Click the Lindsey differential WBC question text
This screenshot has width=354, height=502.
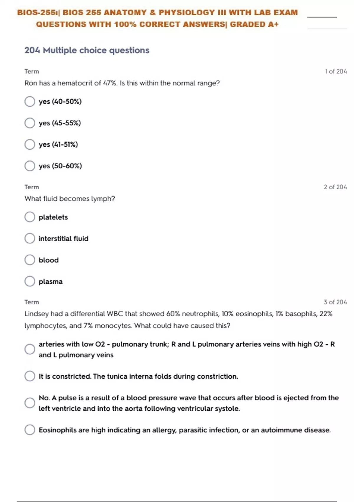[178, 320]
